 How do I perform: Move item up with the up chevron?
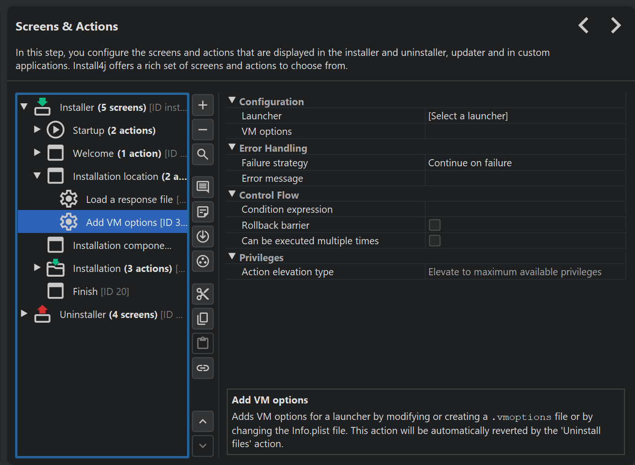pos(203,421)
